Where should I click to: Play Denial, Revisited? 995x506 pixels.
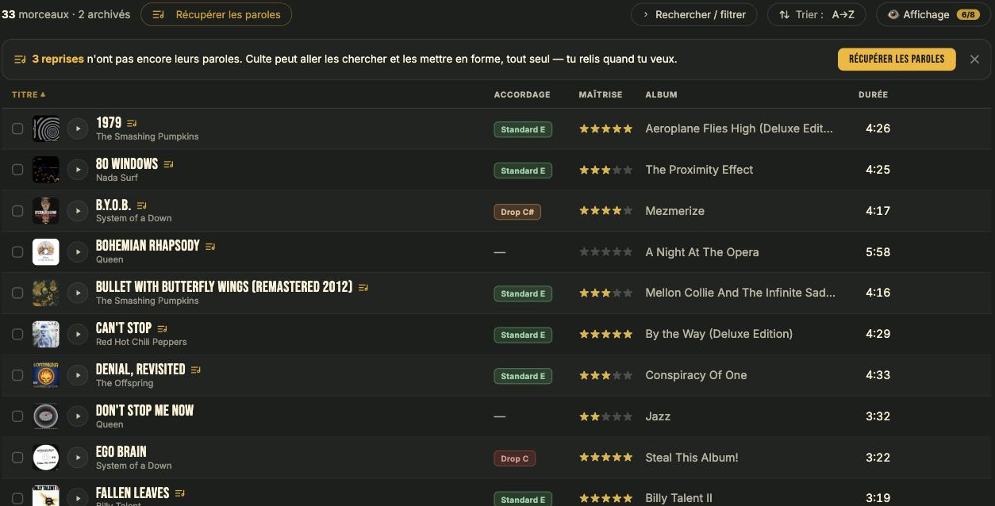(77, 376)
